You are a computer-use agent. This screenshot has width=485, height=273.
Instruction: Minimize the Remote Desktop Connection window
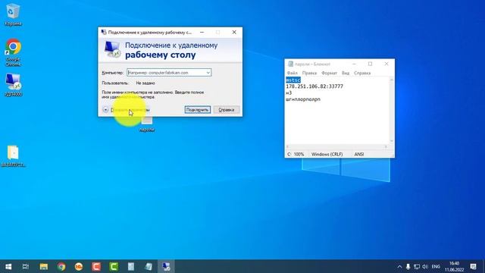point(202,32)
